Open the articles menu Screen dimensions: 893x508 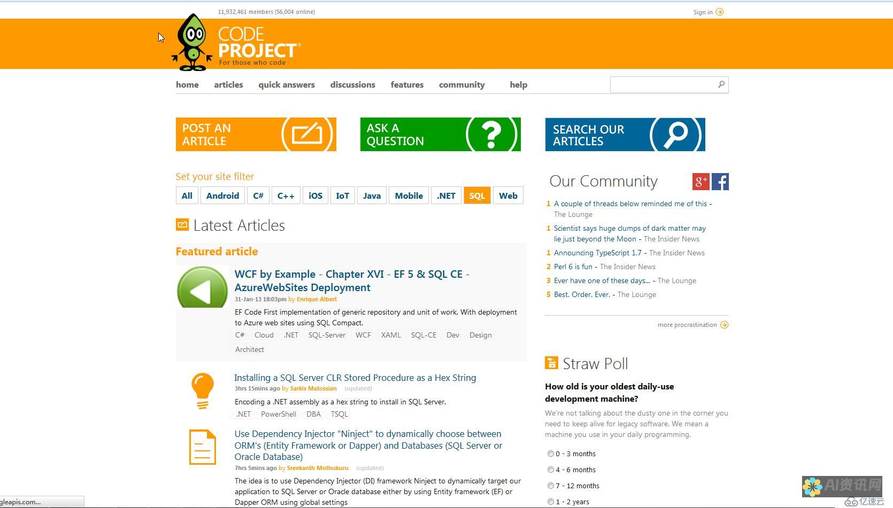[x=228, y=84]
